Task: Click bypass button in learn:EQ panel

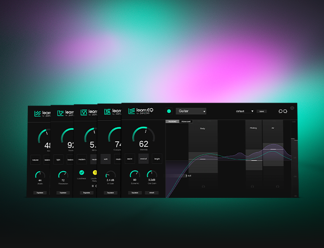Action: tap(135, 193)
